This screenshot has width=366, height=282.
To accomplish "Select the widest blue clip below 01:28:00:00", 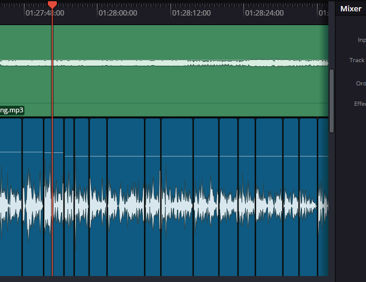I will pyautogui.click(x=126, y=197).
